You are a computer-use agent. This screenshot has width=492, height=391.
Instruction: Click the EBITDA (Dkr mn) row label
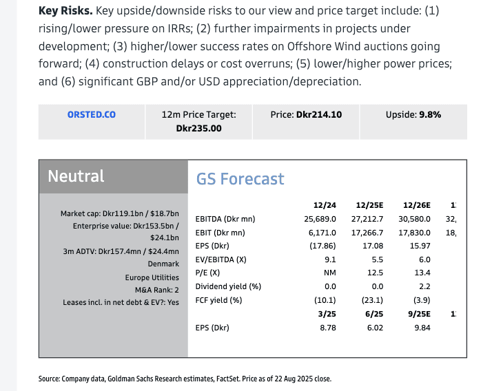coord(225,219)
